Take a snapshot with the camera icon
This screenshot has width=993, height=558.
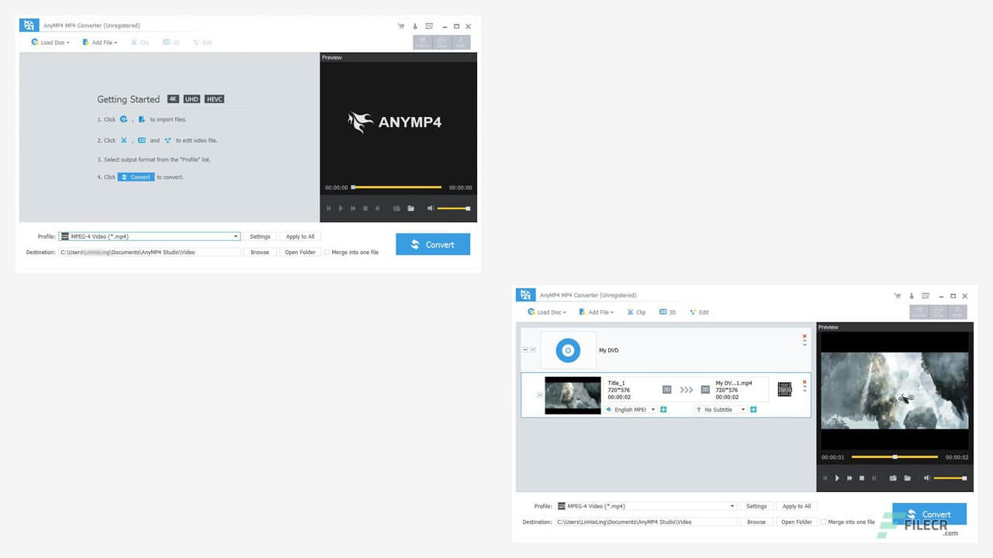(892, 478)
